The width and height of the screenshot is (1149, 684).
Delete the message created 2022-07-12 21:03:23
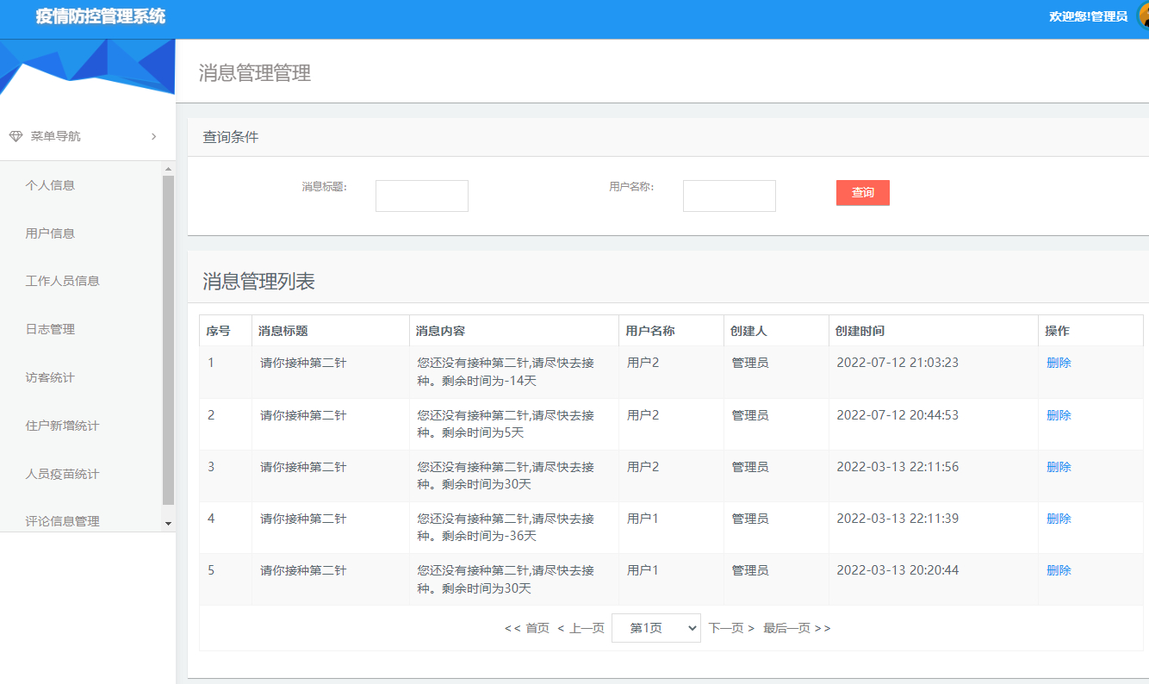(1059, 363)
